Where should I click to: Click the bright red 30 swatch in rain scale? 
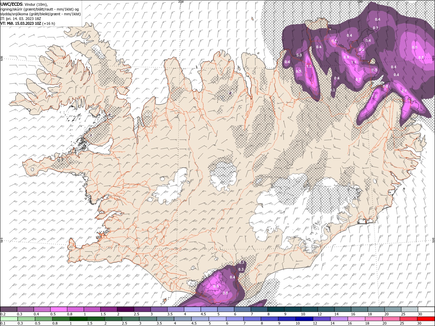[x=426, y=319]
